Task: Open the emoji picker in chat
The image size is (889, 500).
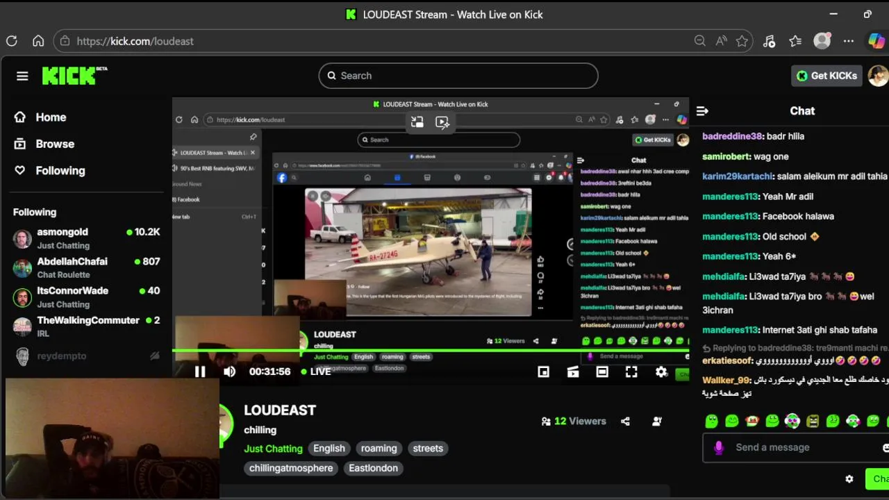Action: point(885,448)
